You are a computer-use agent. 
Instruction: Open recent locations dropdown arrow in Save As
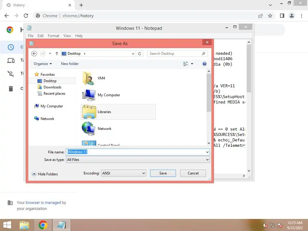click(x=50, y=54)
